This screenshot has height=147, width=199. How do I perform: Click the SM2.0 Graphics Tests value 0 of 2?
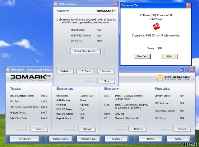44,96
